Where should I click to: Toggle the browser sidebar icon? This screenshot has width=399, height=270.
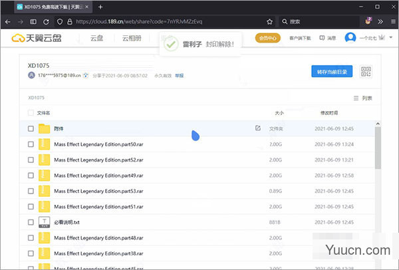(x=33, y=22)
